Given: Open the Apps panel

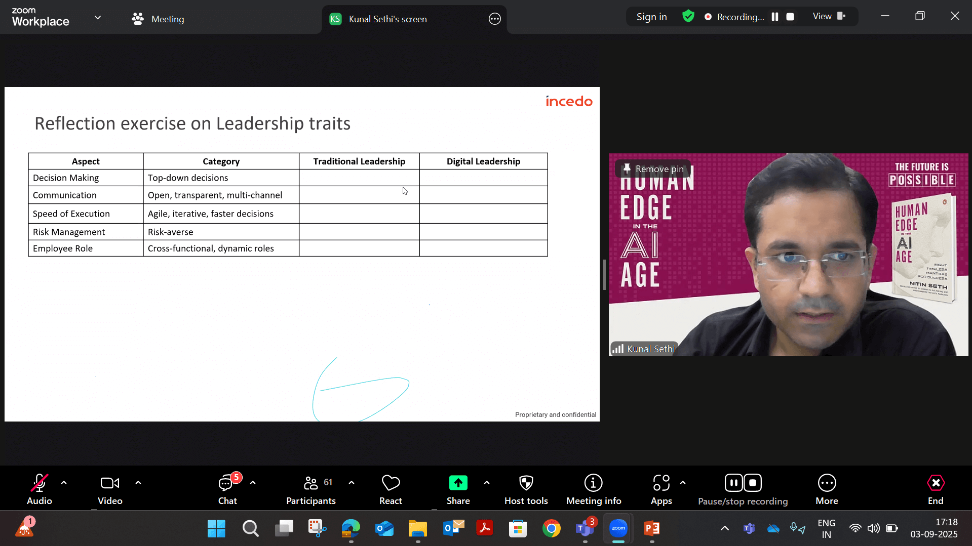Looking at the screenshot, I should point(661,489).
